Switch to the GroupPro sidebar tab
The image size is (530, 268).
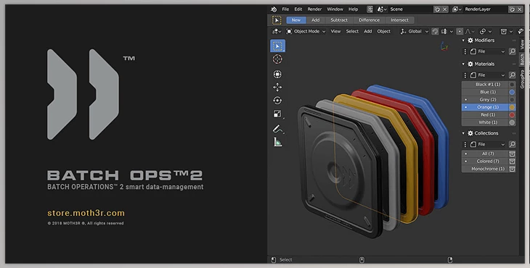(522, 79)
